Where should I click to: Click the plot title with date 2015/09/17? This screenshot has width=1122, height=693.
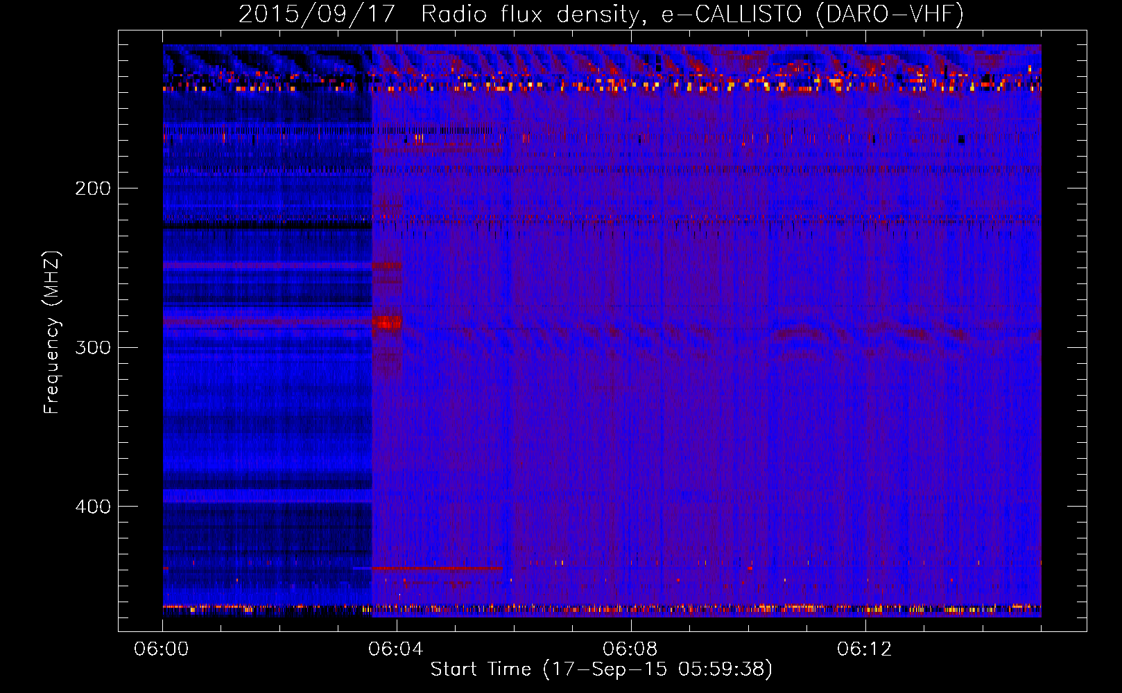pos(601,14)
